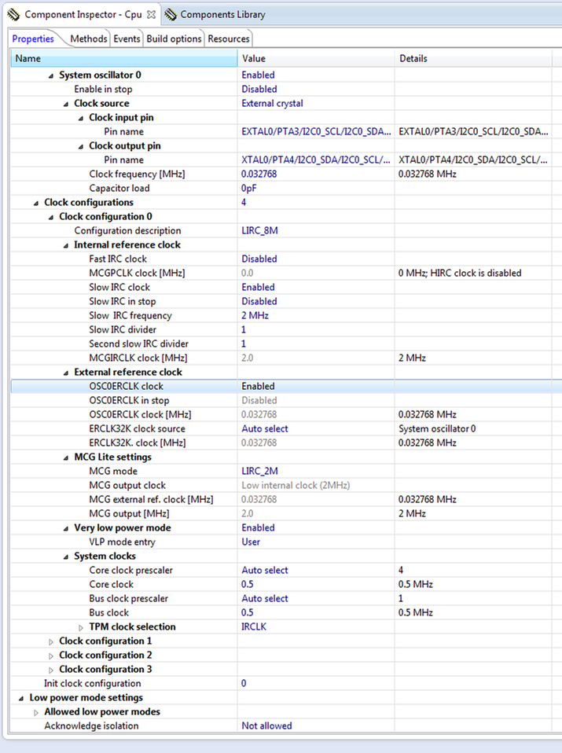Collapse Clock configuration 0

[x=51, y=217]
